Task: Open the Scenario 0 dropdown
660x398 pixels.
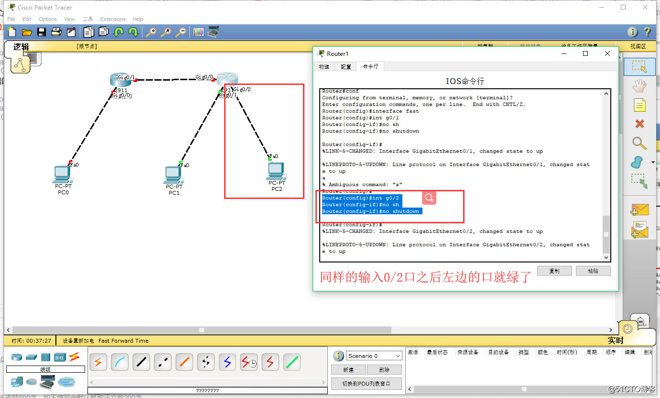Action: (374, 356)
